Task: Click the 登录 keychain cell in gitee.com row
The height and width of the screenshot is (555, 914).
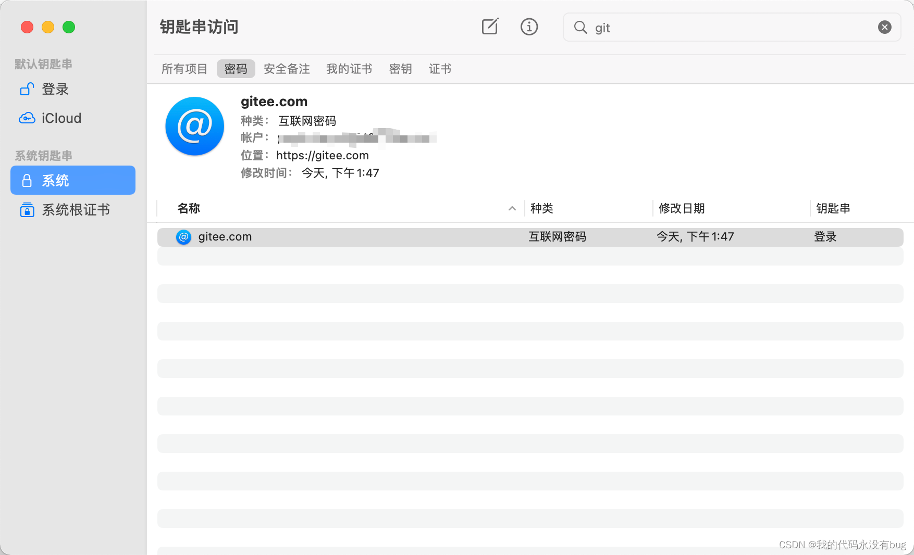Action: click(825, 237)
